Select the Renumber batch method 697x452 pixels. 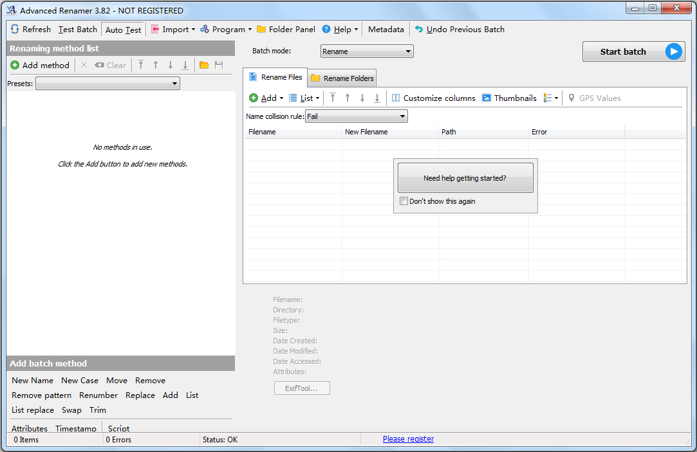click(98, 395)
